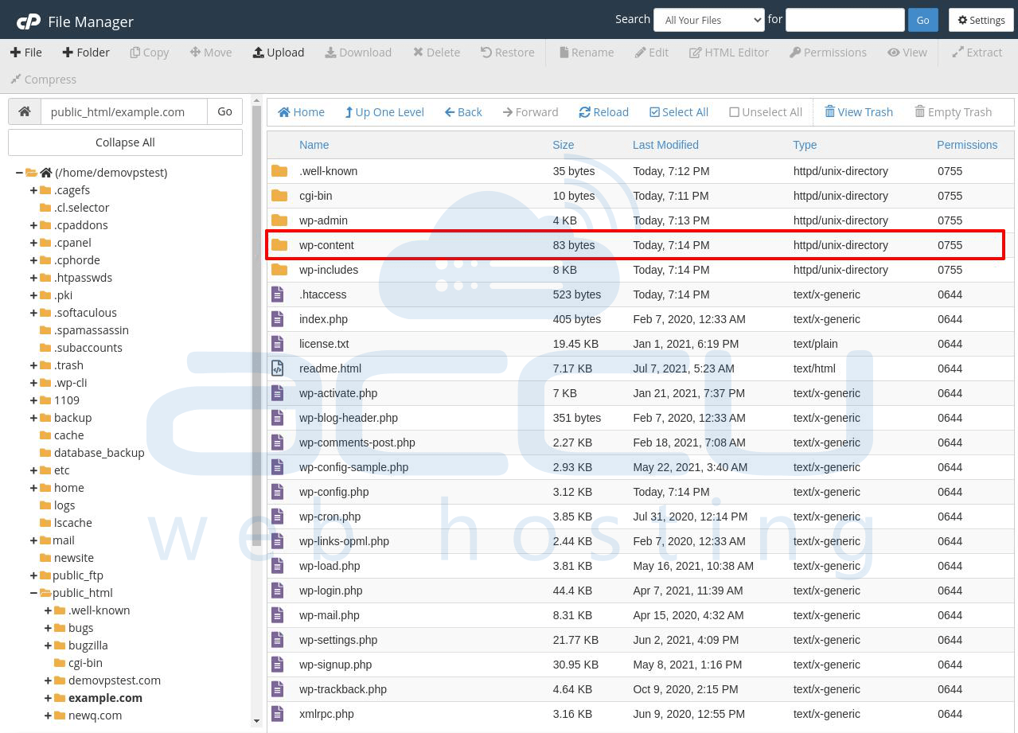The image size is (1018, 733).
Task: Select the xmlrpc.php file name
Action: [326, 714]
